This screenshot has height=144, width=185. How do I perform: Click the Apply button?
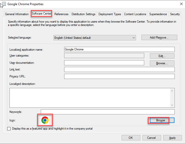click(x=172, y=138)
